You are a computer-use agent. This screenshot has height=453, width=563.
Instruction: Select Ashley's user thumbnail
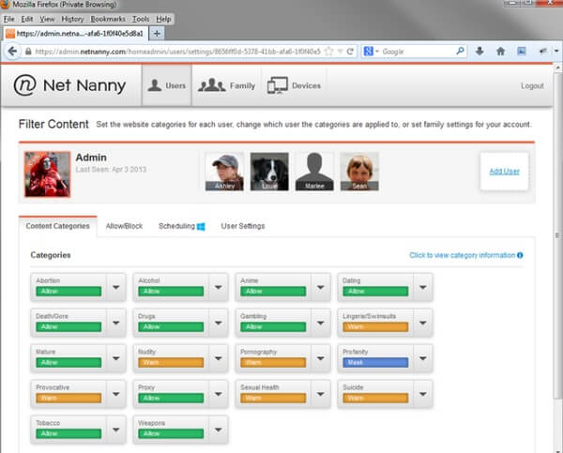tap(225, 172)
